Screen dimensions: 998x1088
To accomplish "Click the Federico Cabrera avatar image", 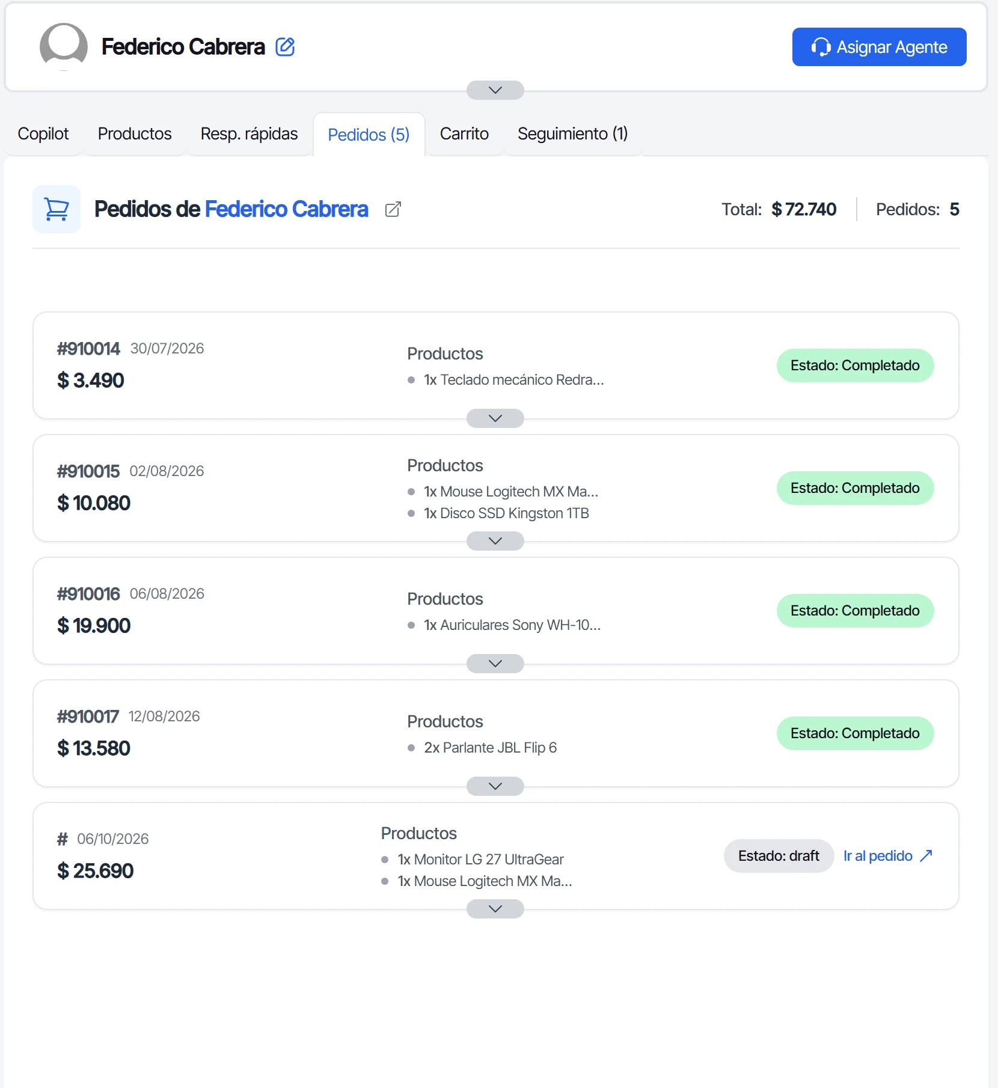I will point(64,47).
